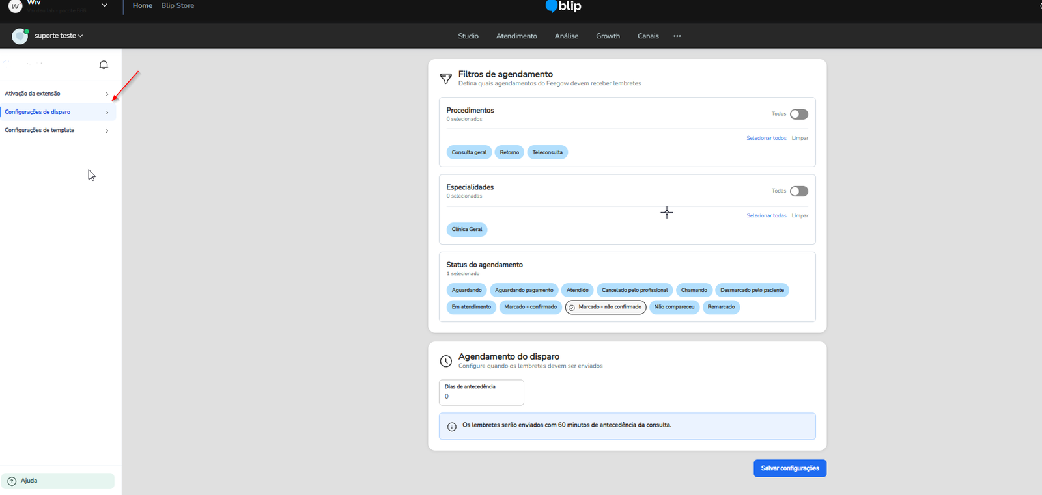Image resolution: width=1042 pixels, height=495 pixels.
Task: Click Limpar under Procedimentos
Action: tap(800, 139)
